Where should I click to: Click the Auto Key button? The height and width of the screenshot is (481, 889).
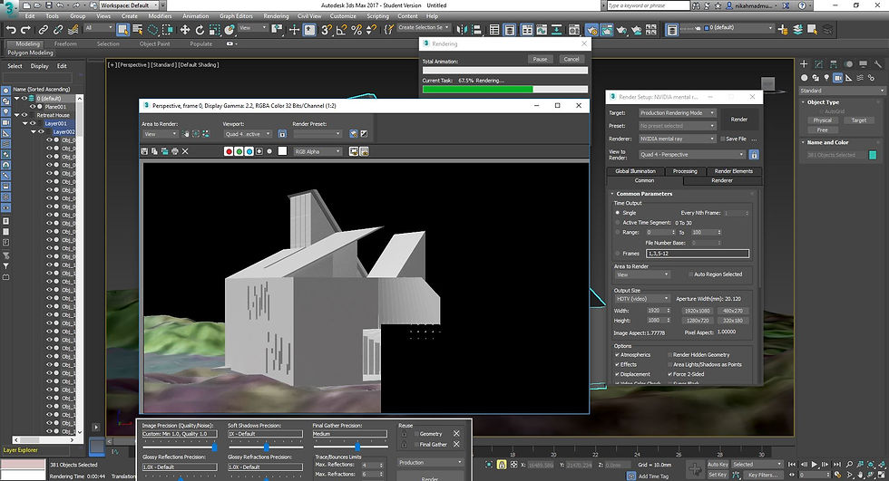pos(718,464)
